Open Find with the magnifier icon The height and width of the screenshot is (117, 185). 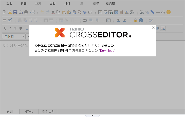click(x=79, y=12)
